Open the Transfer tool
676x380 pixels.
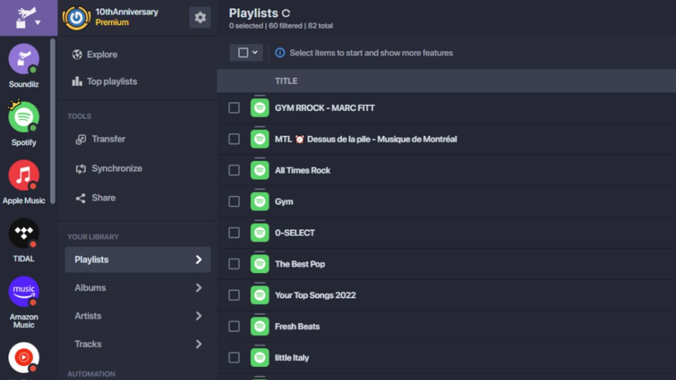[108, 139]
